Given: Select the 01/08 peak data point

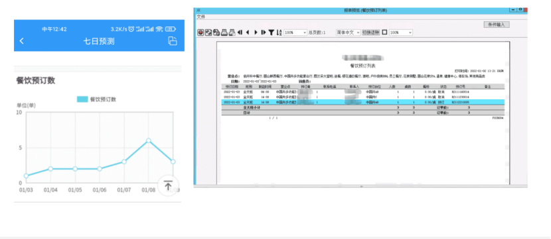Looking at the screenshot, I should click(x=149, y=140).
